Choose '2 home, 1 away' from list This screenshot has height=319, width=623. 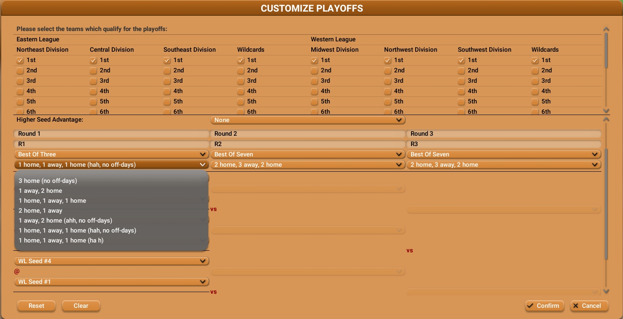pyautogui.click(x=41, y=211)
